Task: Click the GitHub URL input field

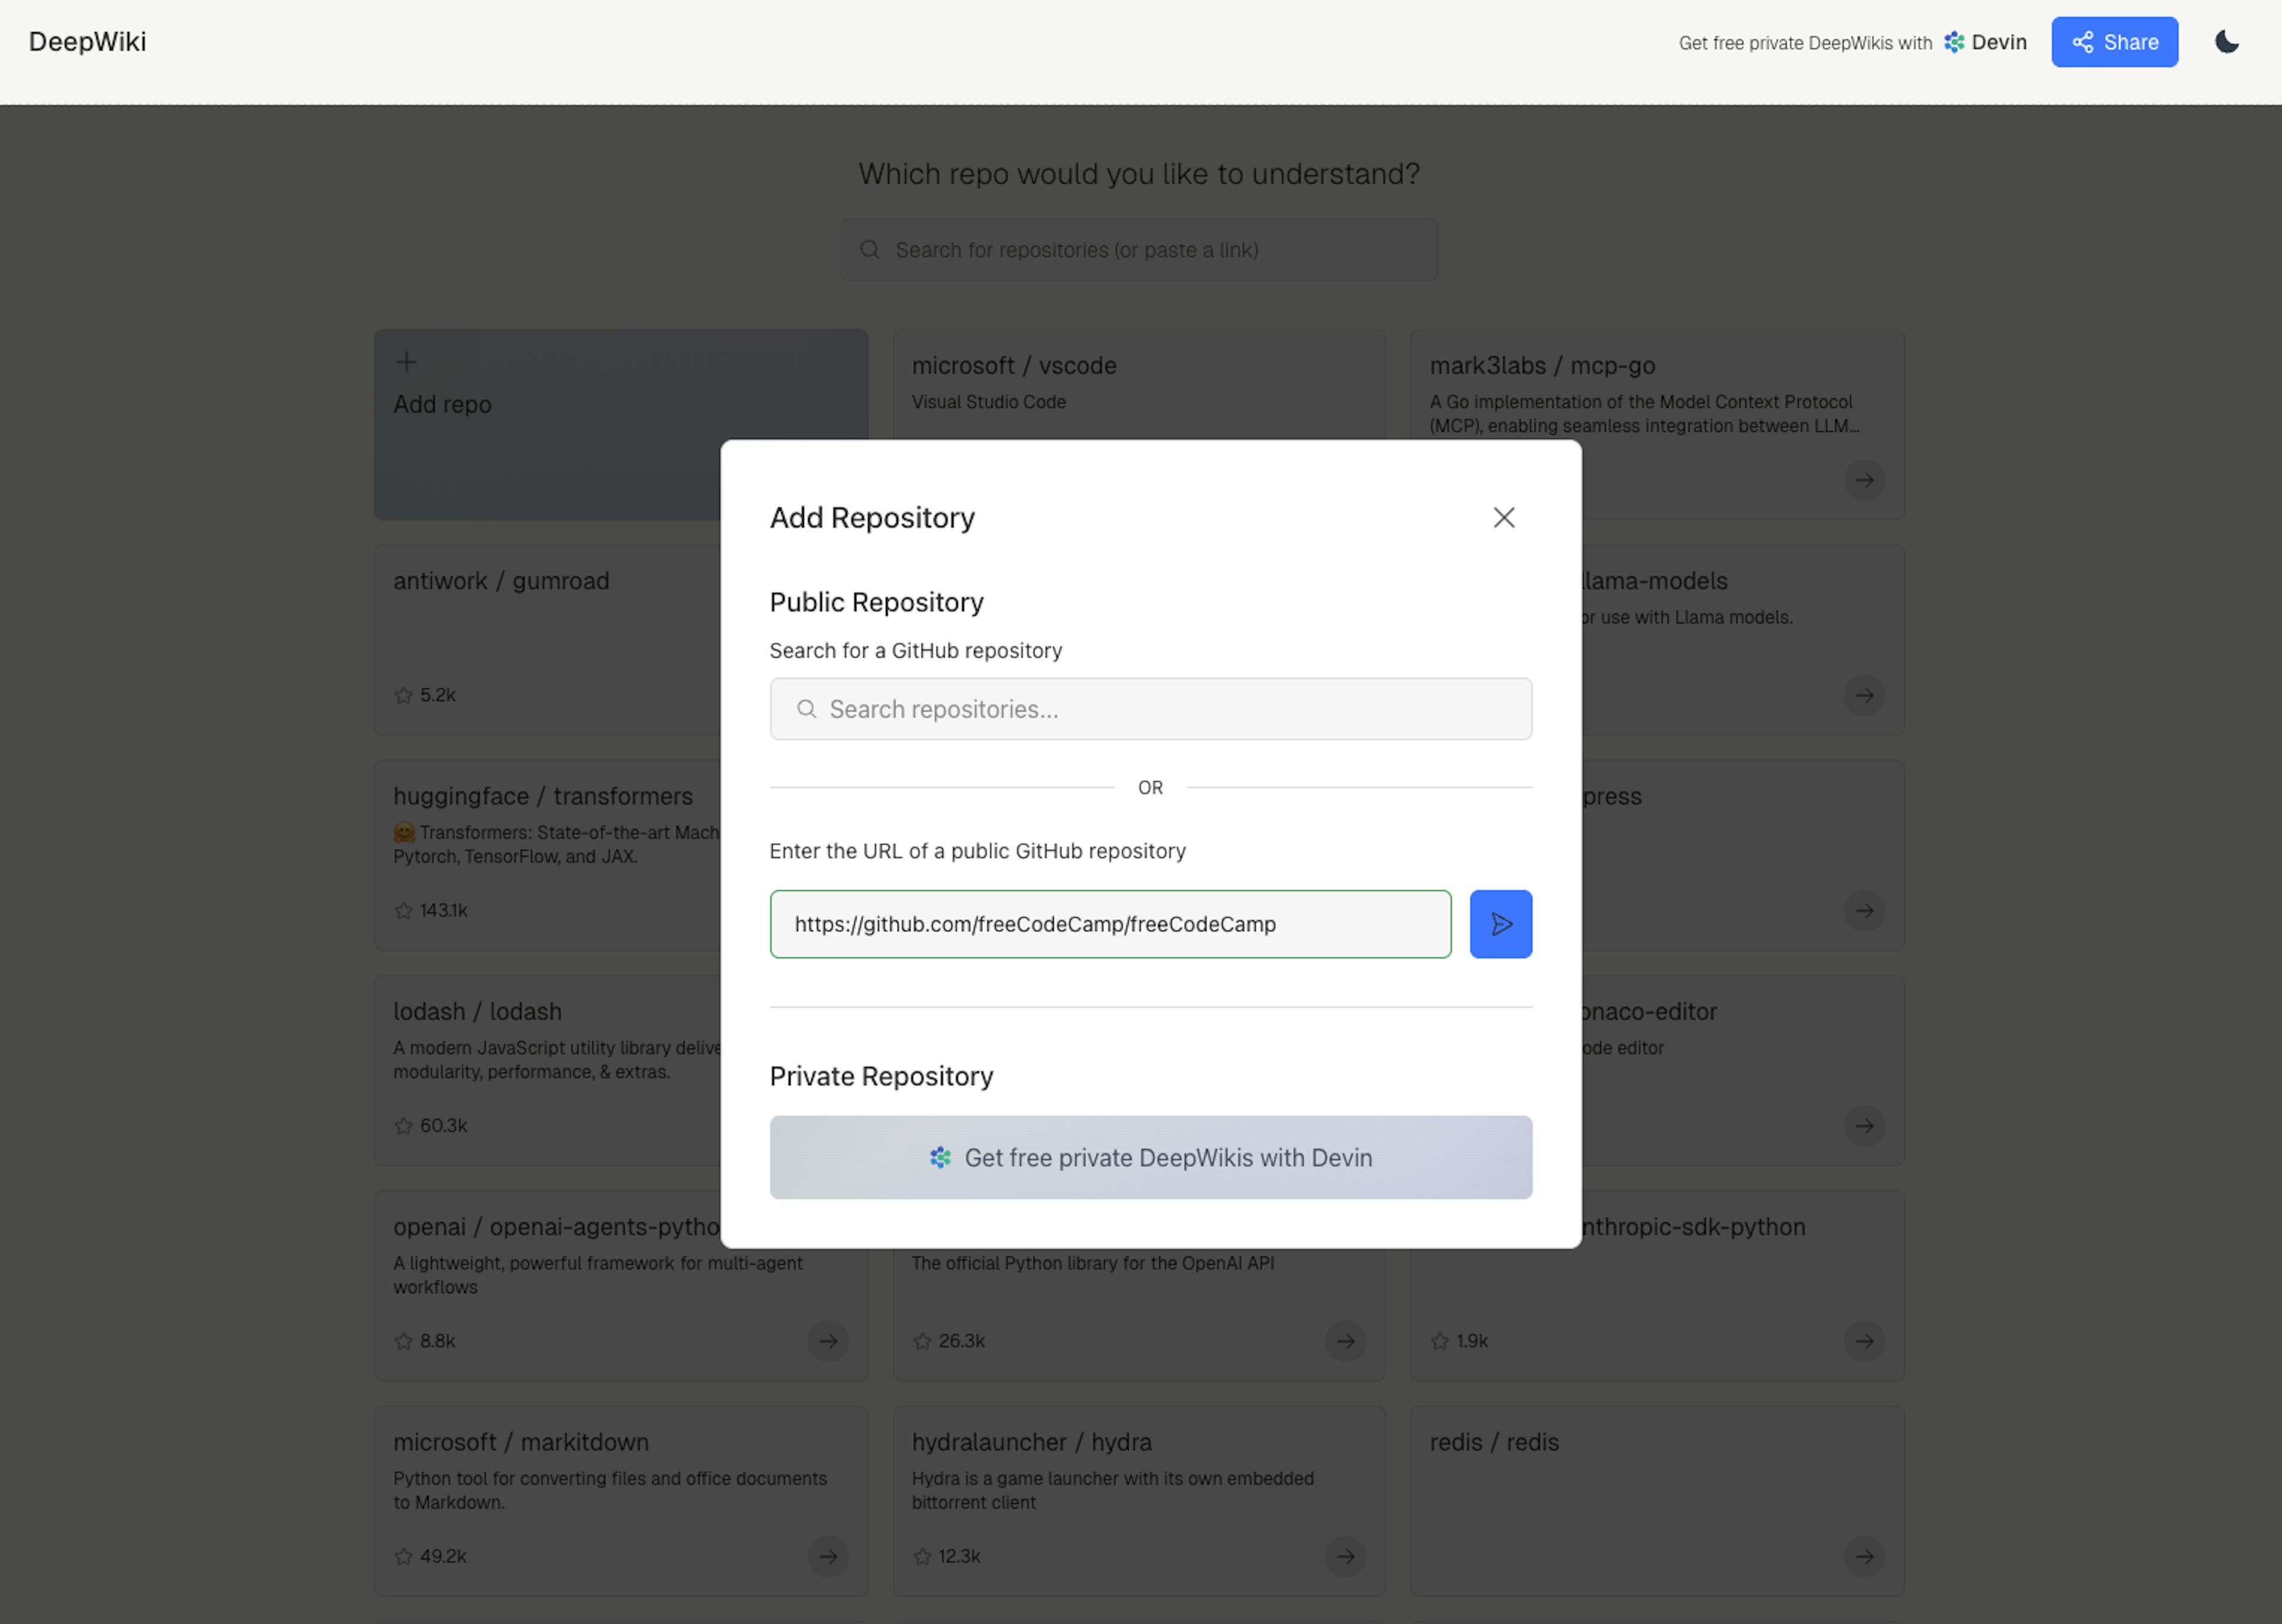Action: click(x=1110, y=924)
